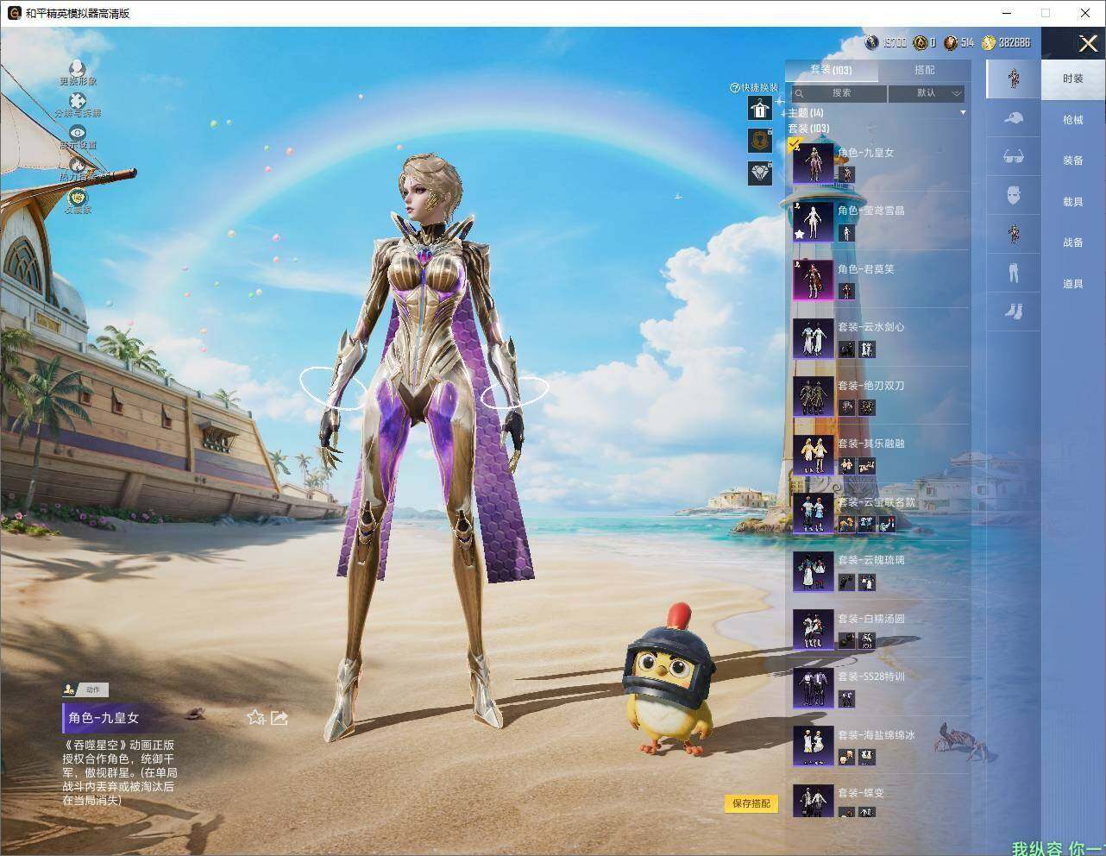1106x856 pixels.
Task: Open the 分解与拆解 puzzle-piece icon
Action: pos(78,101)
